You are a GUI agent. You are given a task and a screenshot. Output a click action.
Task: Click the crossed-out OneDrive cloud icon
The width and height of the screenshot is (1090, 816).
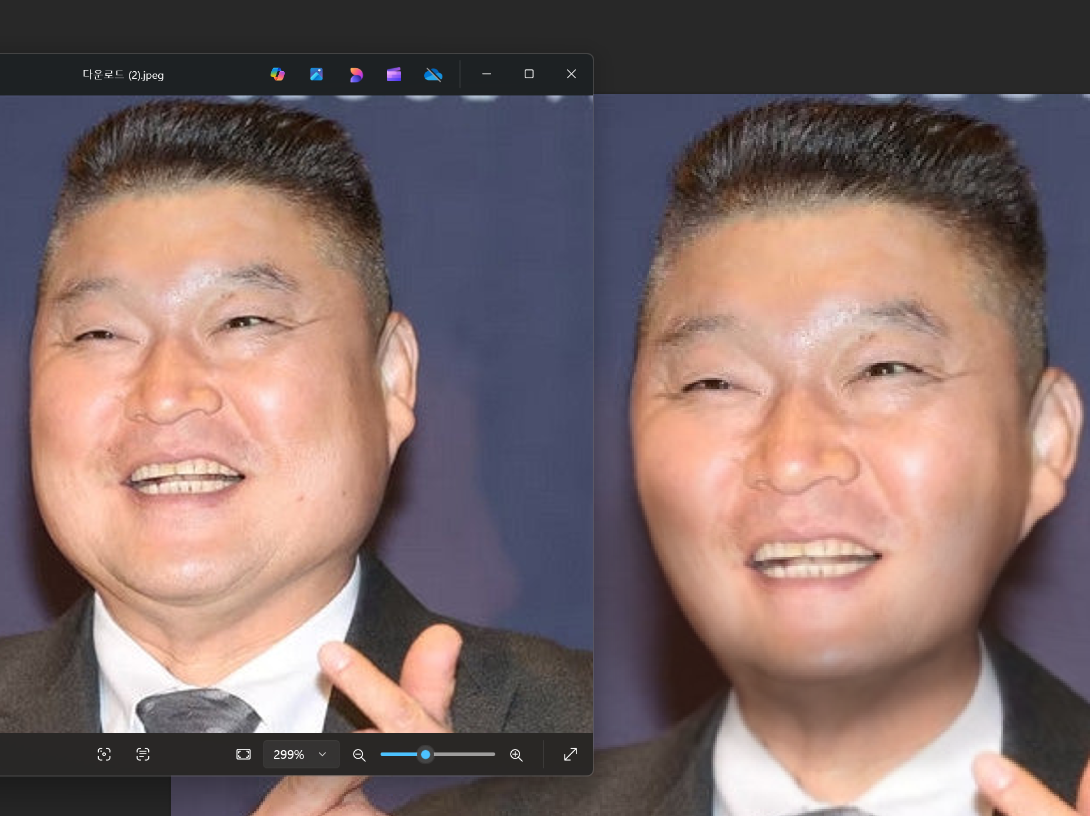[433, 75]
